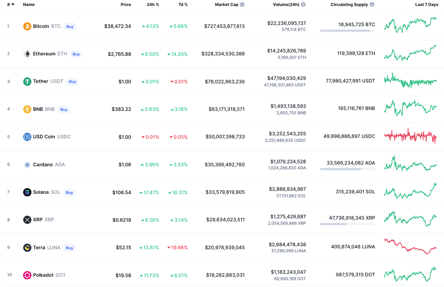This screenshot has width=444, height=287.
Task: Click the Buy button next to Bitcoin
Action: point(70,26)
